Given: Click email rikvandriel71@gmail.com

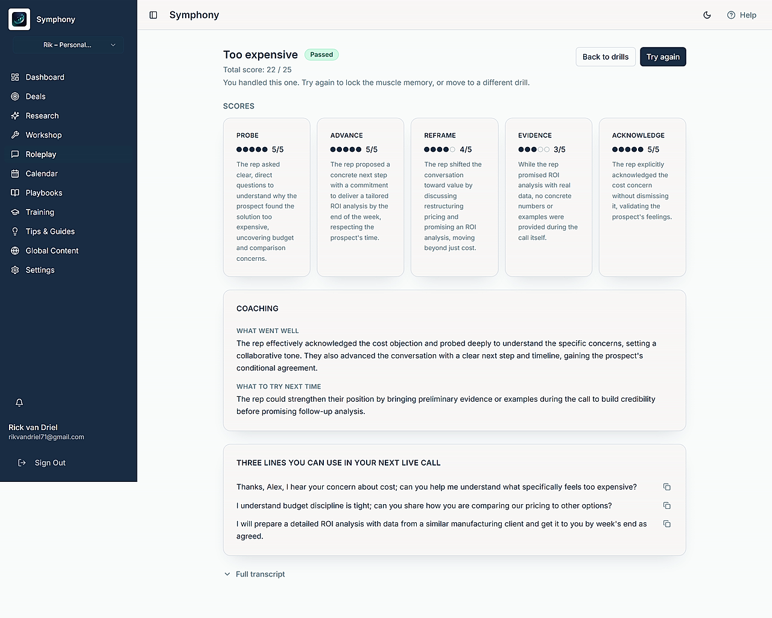Looking at the screenshot, I should (46, 437).
